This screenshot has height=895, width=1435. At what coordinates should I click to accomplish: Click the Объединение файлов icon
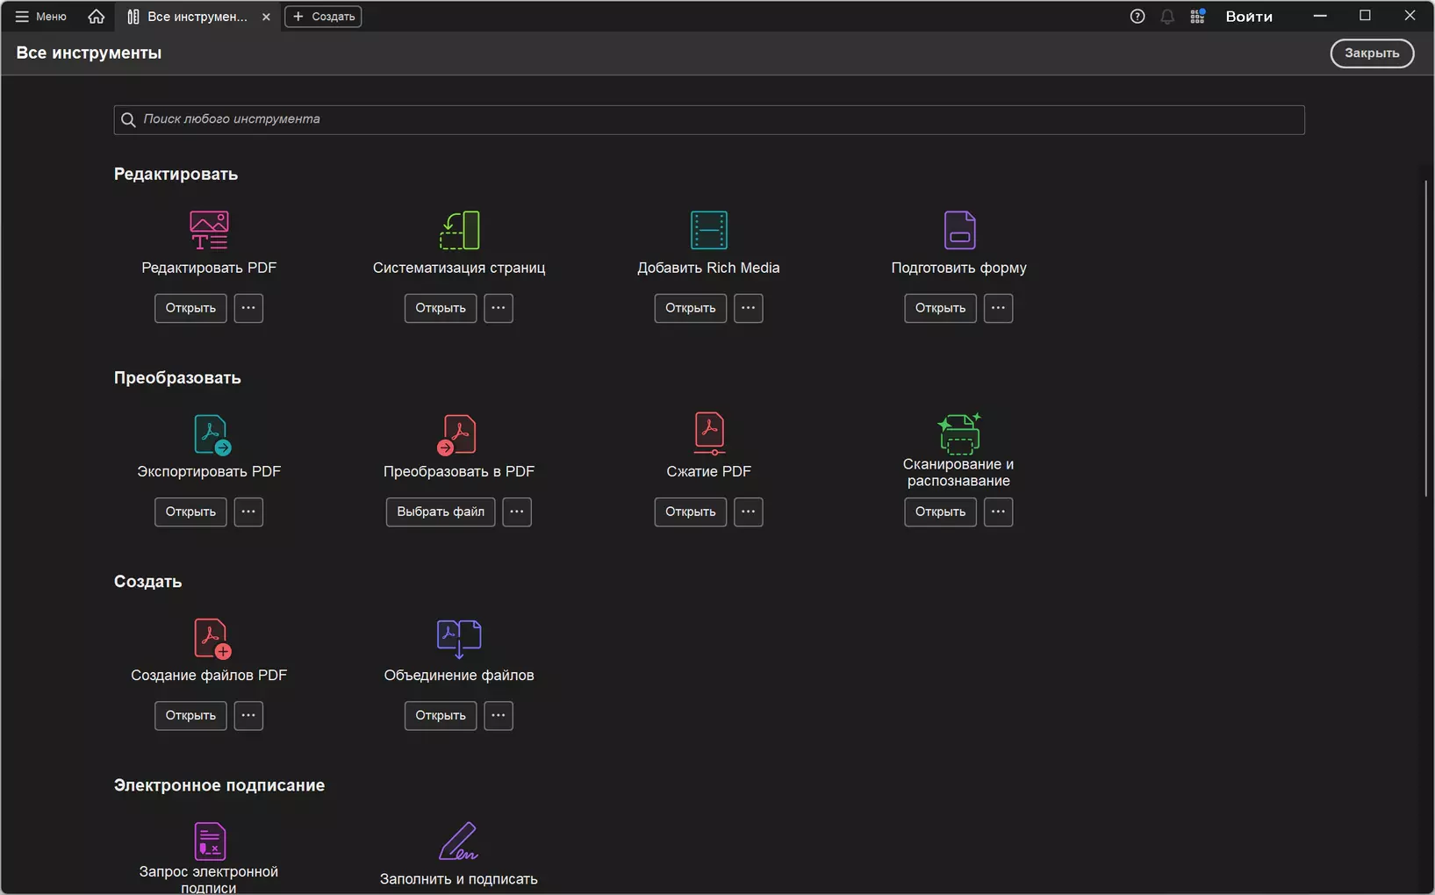[459, 638]
